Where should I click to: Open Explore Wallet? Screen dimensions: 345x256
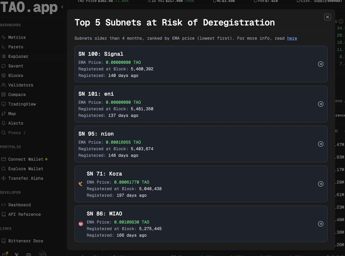(26, 169)
